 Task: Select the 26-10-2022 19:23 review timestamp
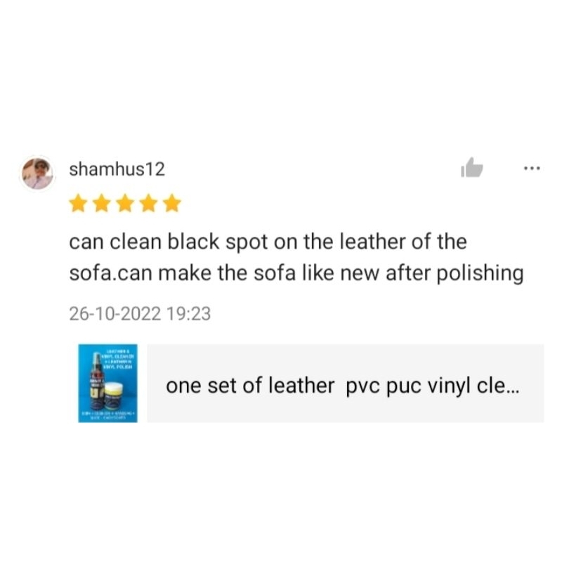click(140, 313)
